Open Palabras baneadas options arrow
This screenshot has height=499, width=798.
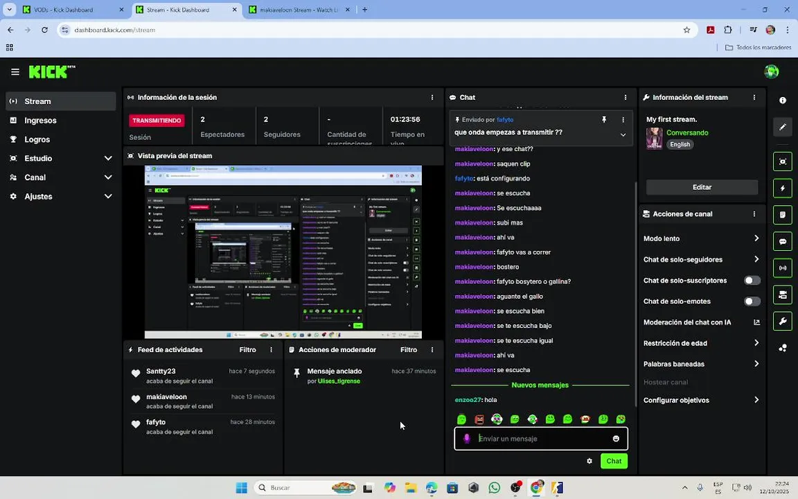click(756, 364)
